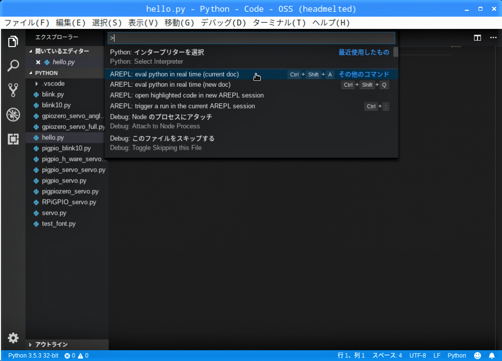Collapse the 開いているエディター section
Image resolution: width=502 pixels, height=361 pixels.
pyautogui.click(x=61, y=51)
